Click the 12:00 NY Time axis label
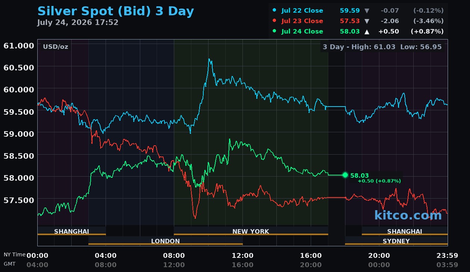Screen dimensions: 470x272 pyautogui.click(x=242, y=255)
